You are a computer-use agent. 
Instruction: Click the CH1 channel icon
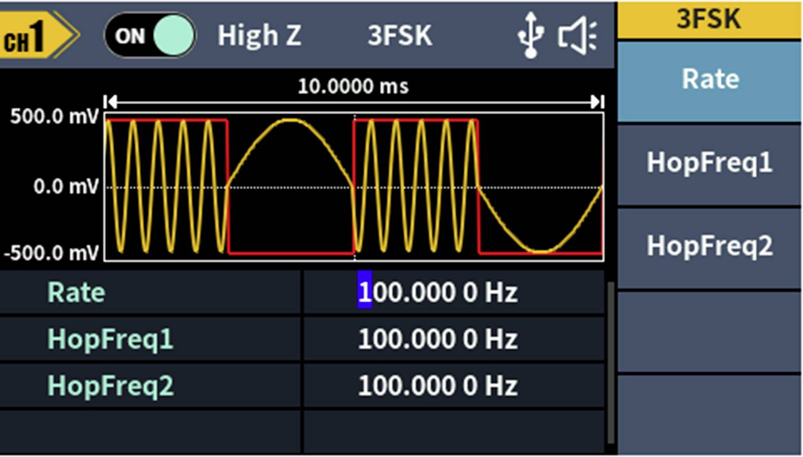click(29, 35)
